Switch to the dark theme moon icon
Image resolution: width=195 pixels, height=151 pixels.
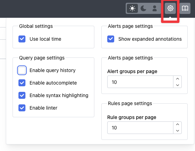point(143,8)
